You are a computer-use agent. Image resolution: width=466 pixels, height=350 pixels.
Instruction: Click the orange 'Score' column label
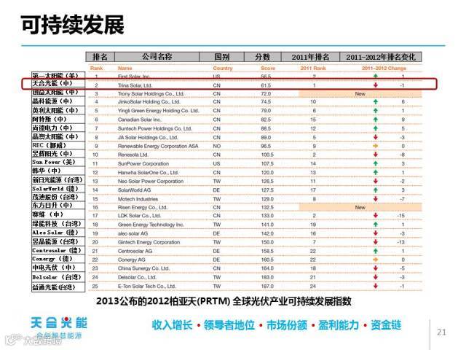(x=268, y=68)
